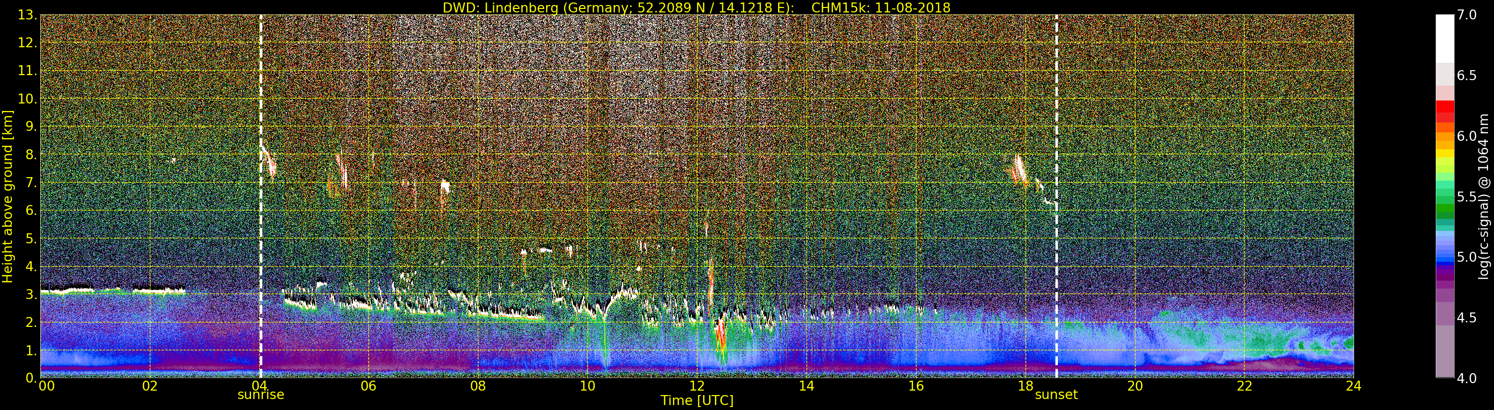Click height axis tick '0.' at origin

click(x=30, y=378)
